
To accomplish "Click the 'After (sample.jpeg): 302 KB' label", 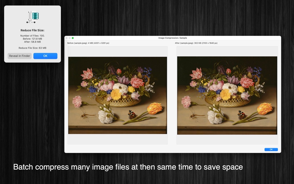I will pyautogui.click(x=196, y=43).
